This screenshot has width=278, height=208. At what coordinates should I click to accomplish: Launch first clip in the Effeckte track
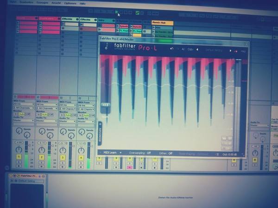click(x=63, y=24)
